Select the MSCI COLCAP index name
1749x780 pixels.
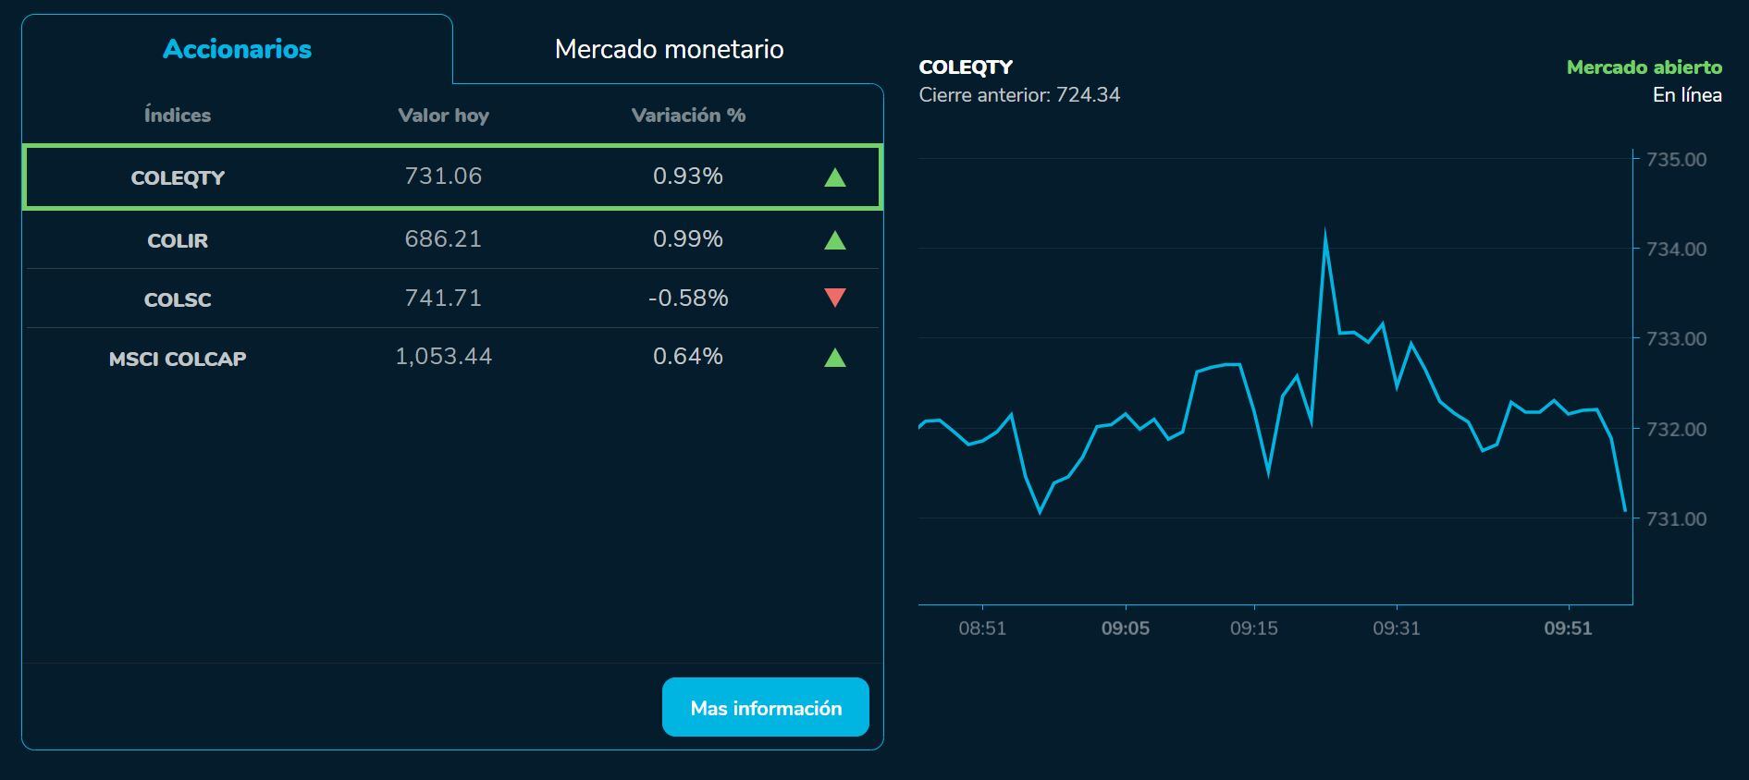pos(178,359)
